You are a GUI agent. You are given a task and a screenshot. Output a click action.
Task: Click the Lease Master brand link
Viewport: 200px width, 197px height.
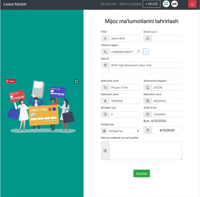click(15, 4)
